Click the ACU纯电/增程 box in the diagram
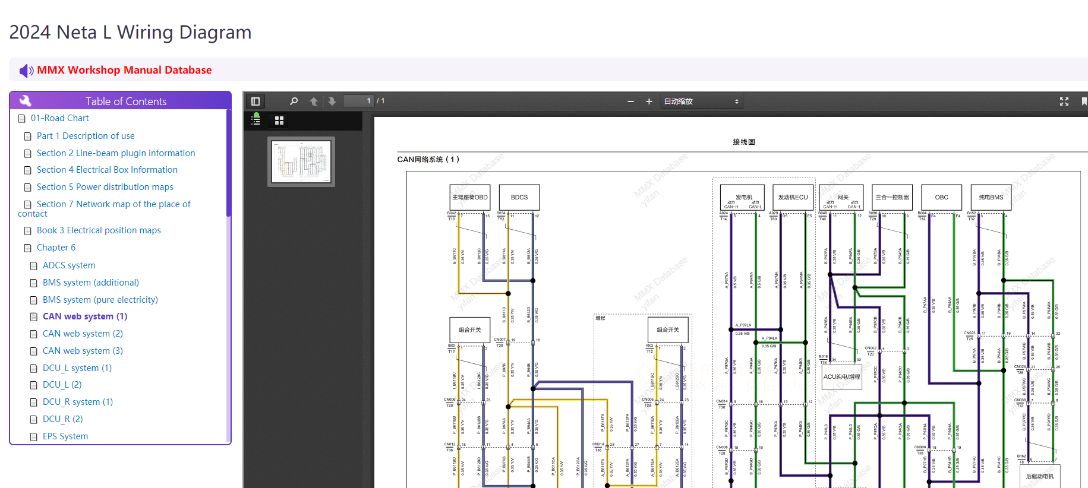The image size is (1088, 488). [842, 377]
